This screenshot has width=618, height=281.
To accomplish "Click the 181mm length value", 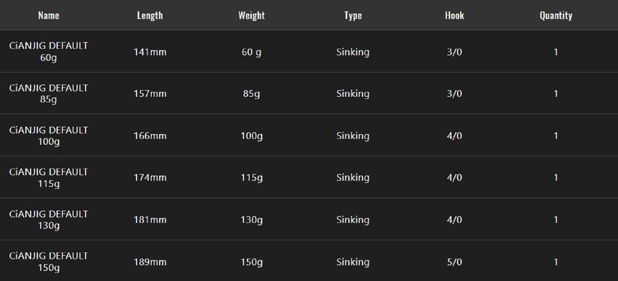I will click(150, 220).
